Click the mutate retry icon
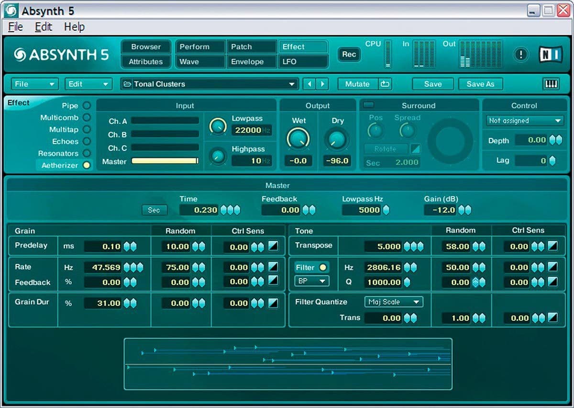The width and height of the screenshot is (574, 408). pos(385,84)
